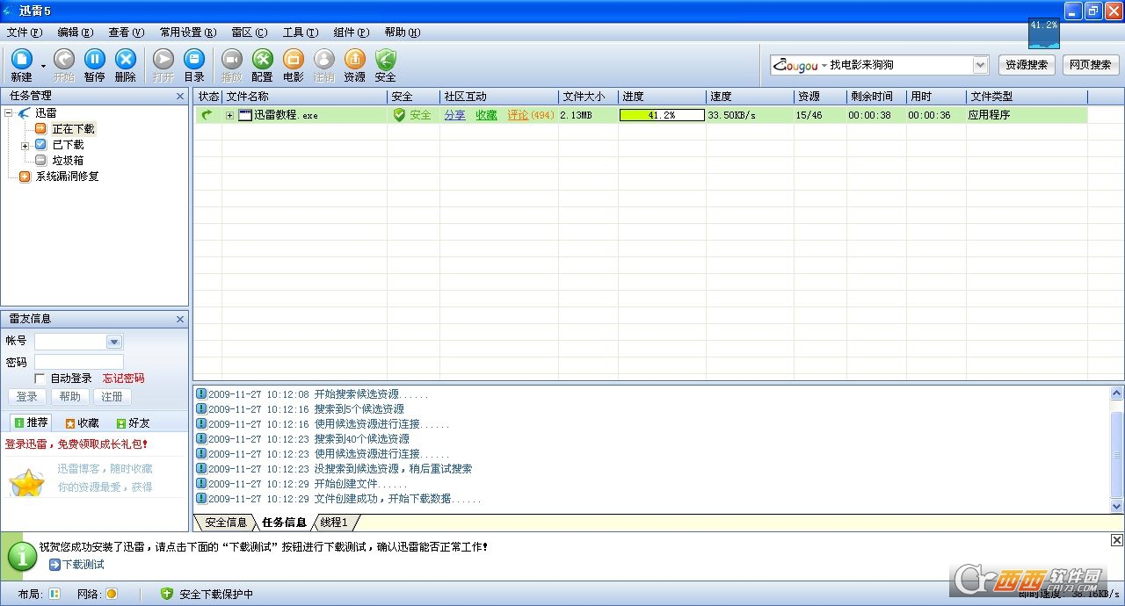The height and width of the screenshot is (606, 1125).
Task: Select 正在下载 in task tree
Action: tap(73, 129)
